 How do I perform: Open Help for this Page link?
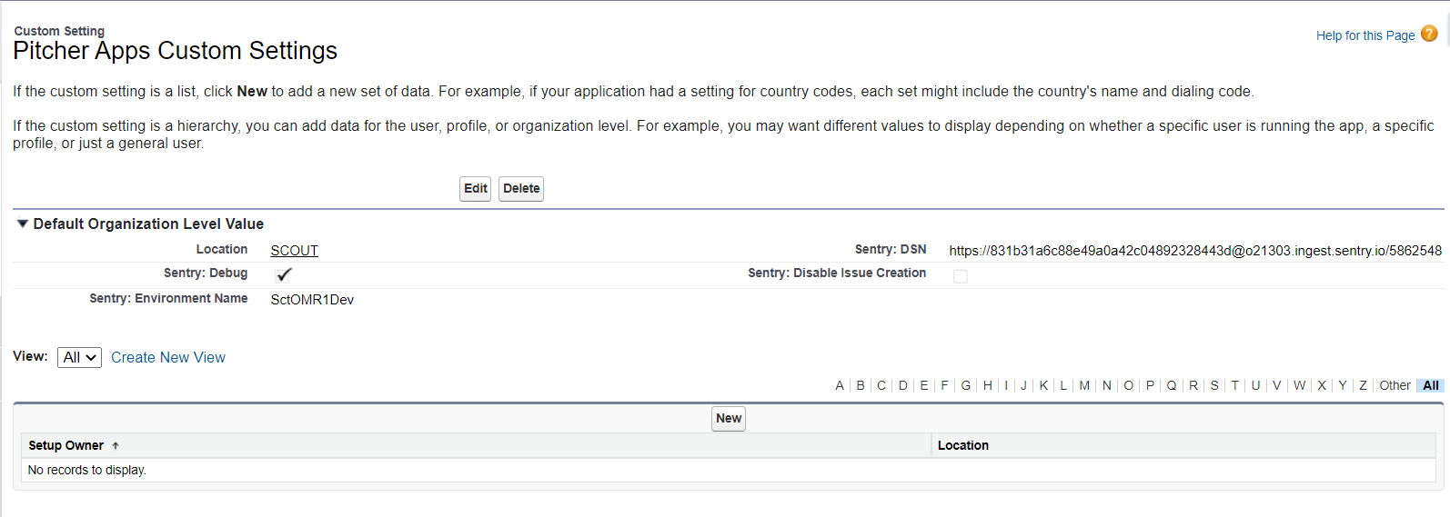[x=1364, y=35]
